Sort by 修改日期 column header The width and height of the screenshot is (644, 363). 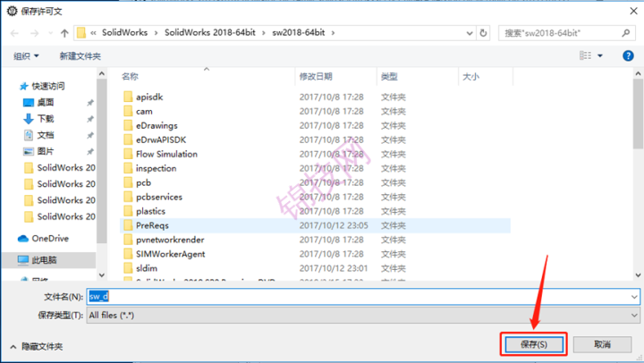[316, 76]
